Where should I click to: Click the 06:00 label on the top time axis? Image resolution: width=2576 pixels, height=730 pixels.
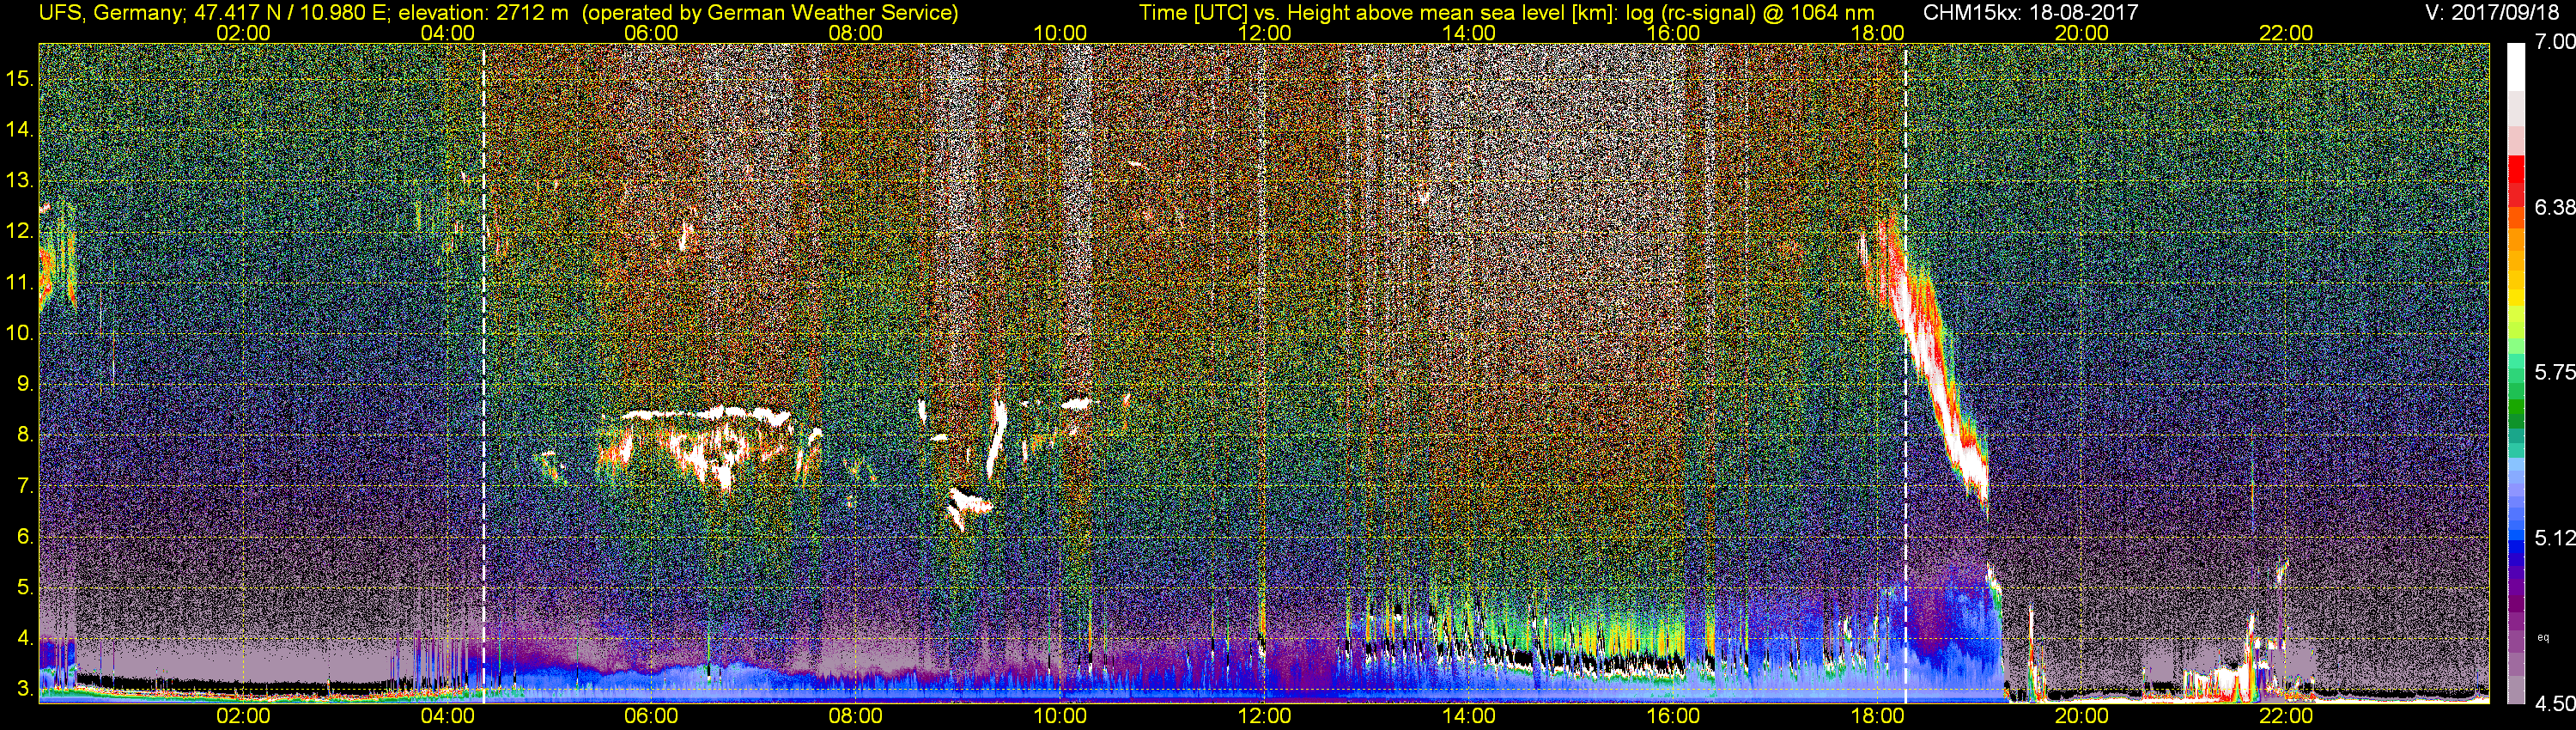651,33
